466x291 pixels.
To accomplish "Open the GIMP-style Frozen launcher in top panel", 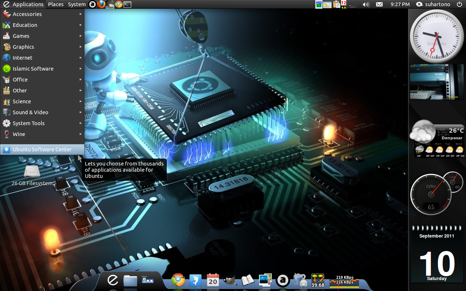I will pyautogui.click(x=110, y=4).
